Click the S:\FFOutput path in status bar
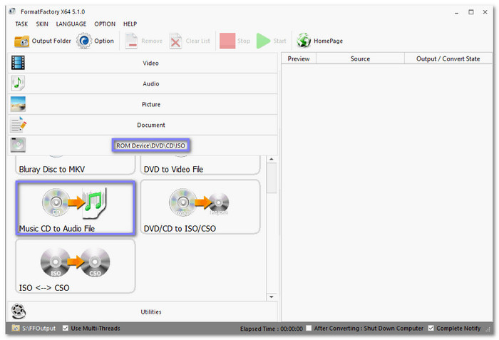This screenshot has height=340, width=499. 38,328
